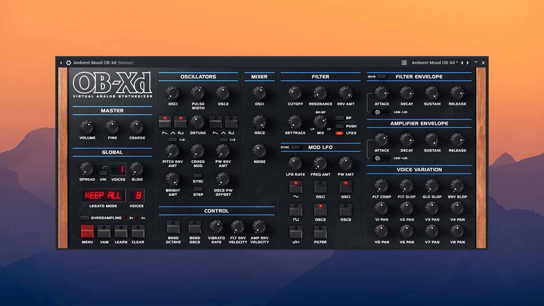Select the sample-and-hold wave in Mod LFO
Viewport: 544px width, 306px height.
point(296,232)
